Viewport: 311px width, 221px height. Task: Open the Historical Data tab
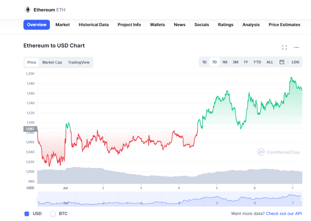94,25
